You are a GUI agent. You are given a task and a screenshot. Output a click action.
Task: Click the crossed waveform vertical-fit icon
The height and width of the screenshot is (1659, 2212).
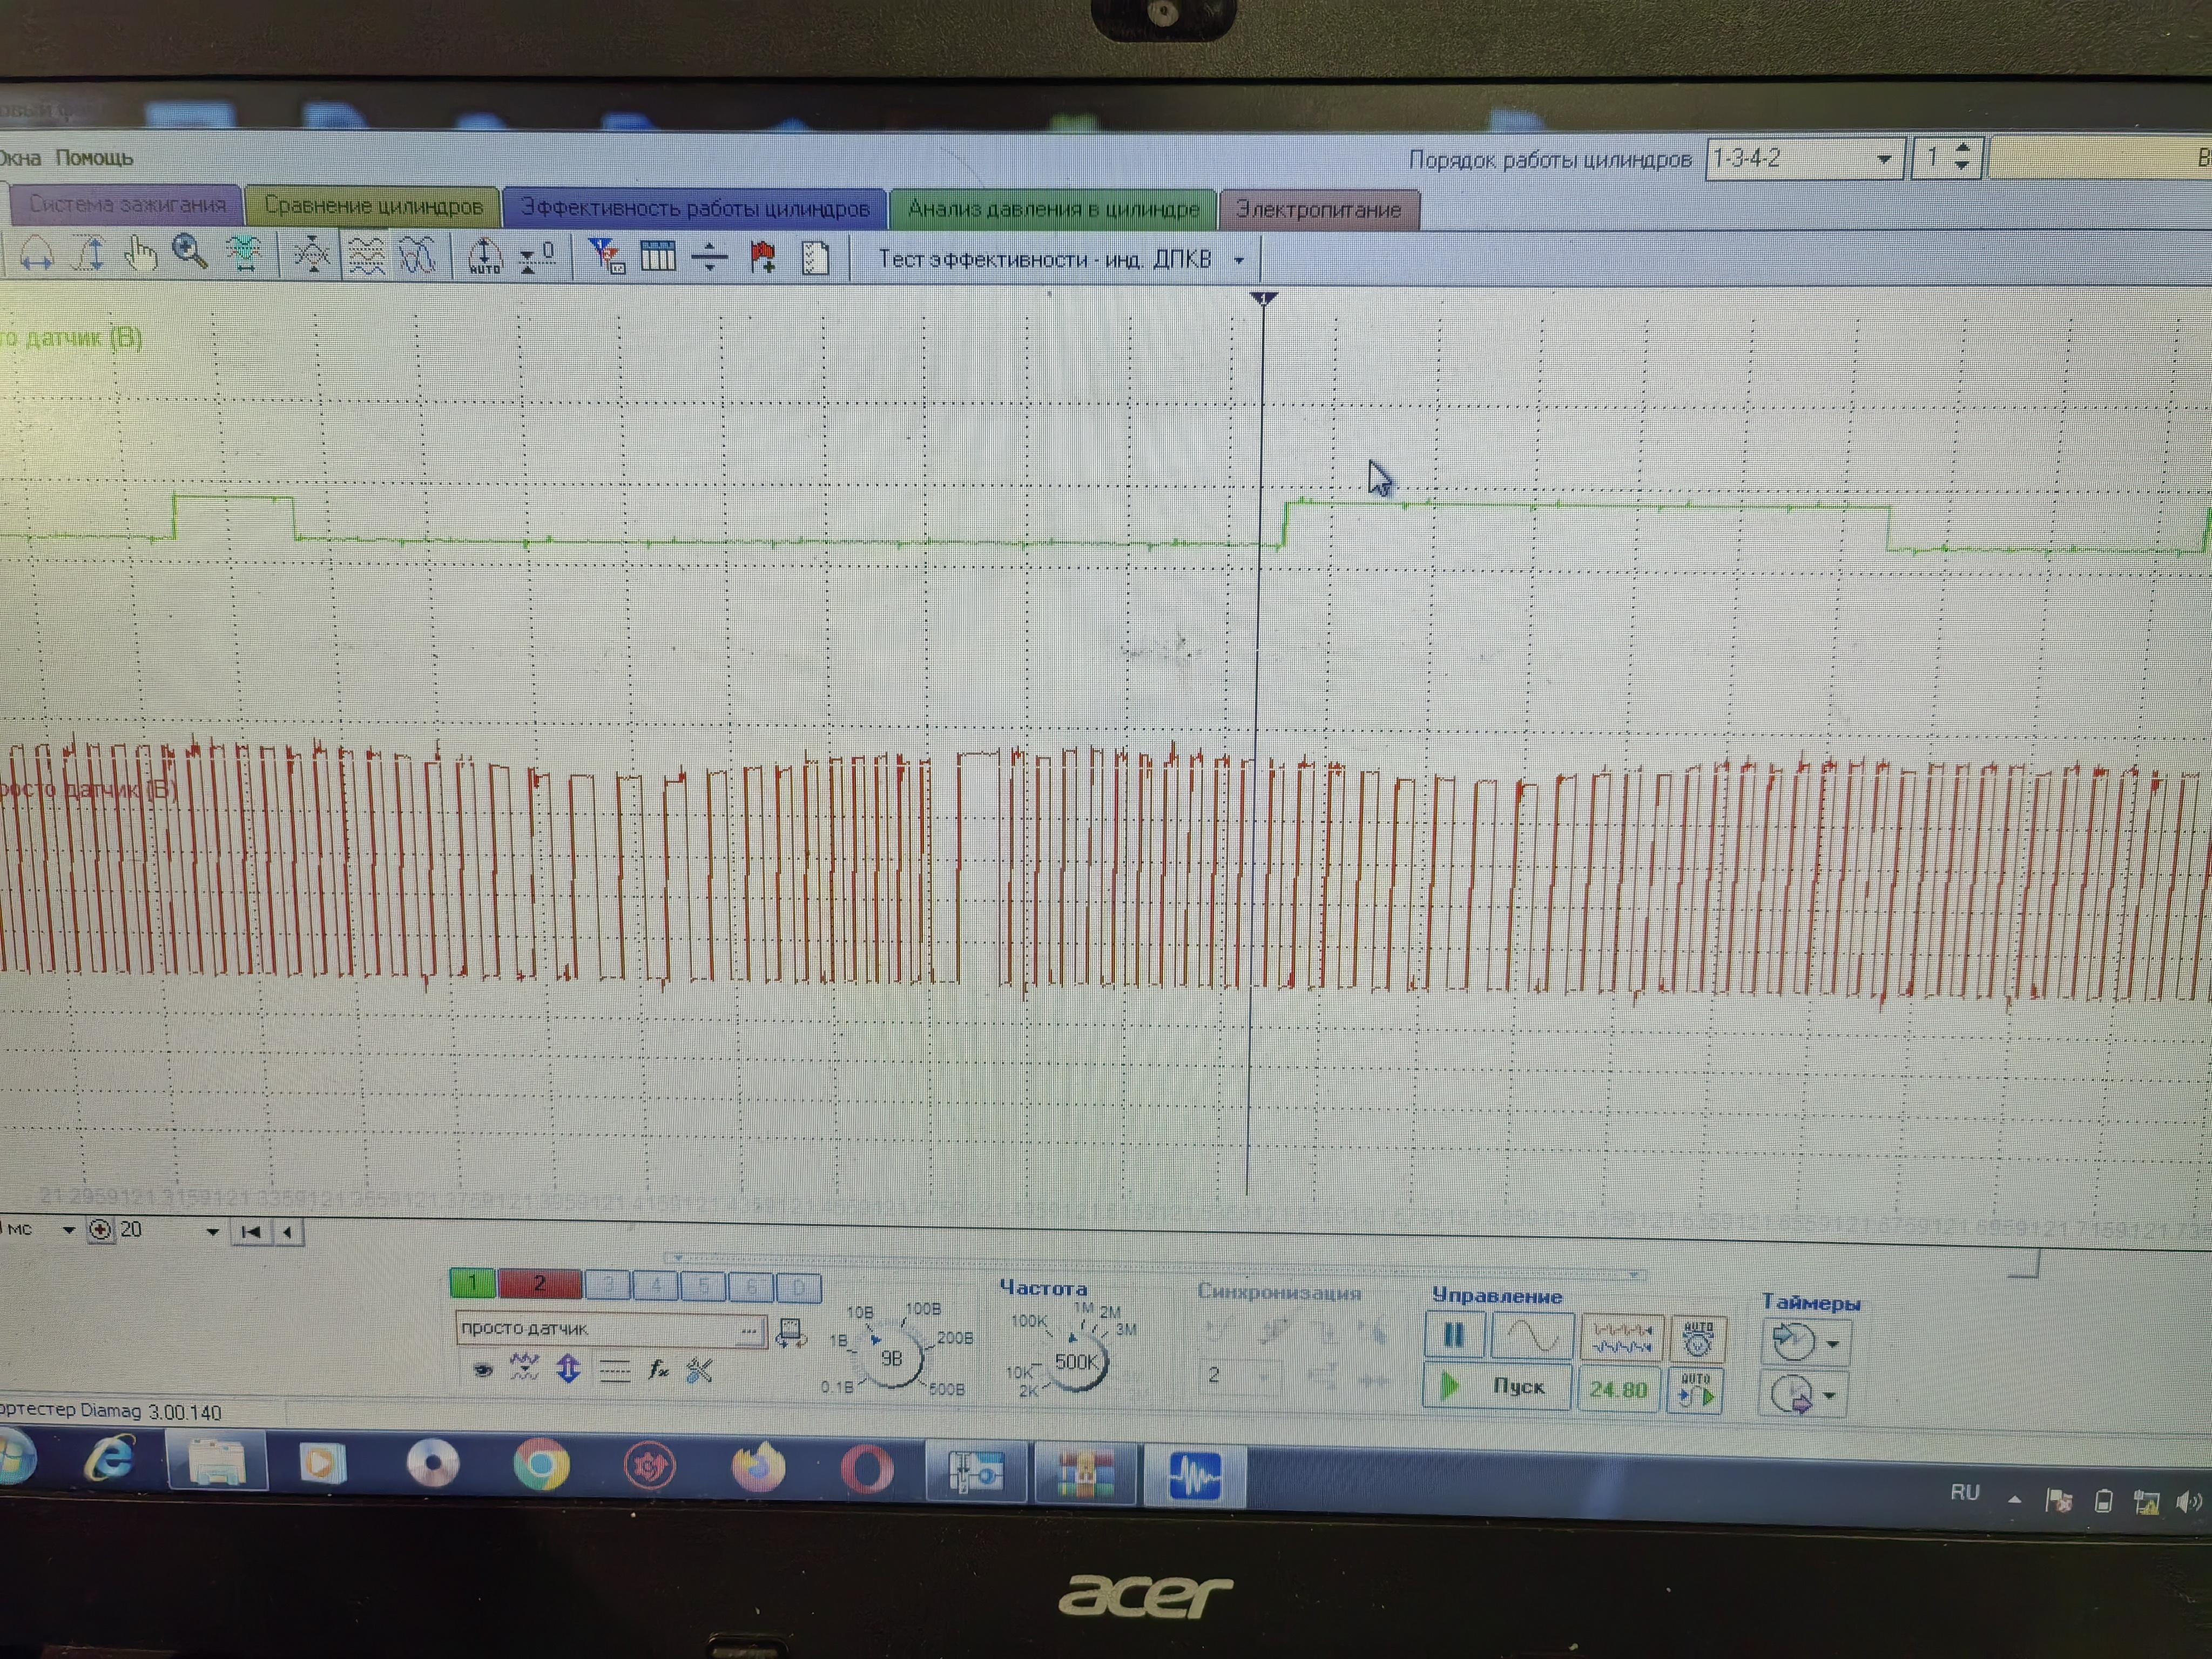click(x=313, y=255)
